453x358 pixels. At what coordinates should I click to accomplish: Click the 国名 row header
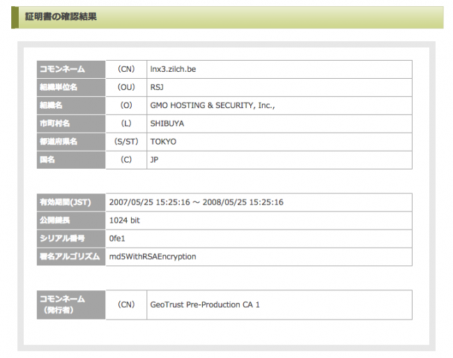pos(71,160)
